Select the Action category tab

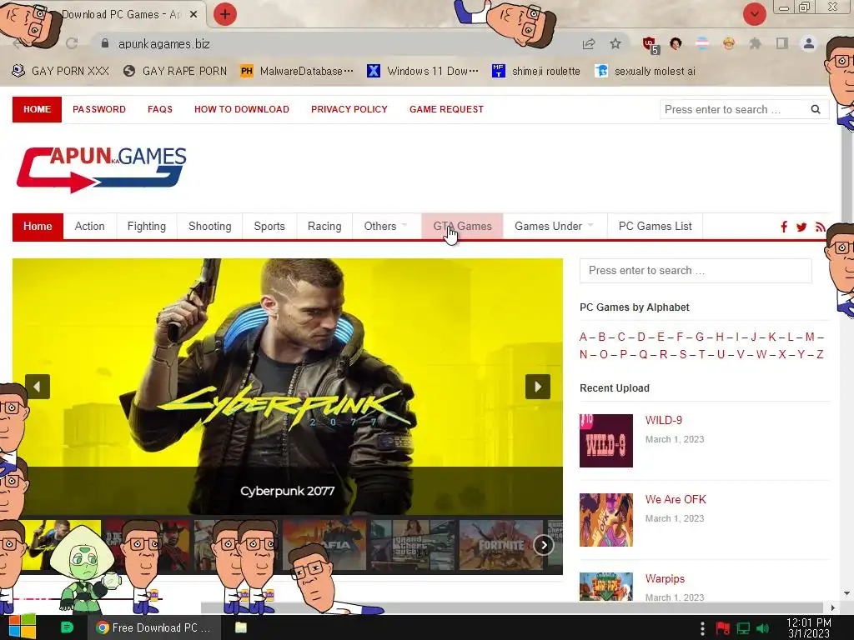coord(89,227)
